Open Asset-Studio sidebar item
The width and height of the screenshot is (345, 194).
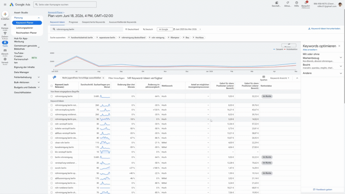21,12
